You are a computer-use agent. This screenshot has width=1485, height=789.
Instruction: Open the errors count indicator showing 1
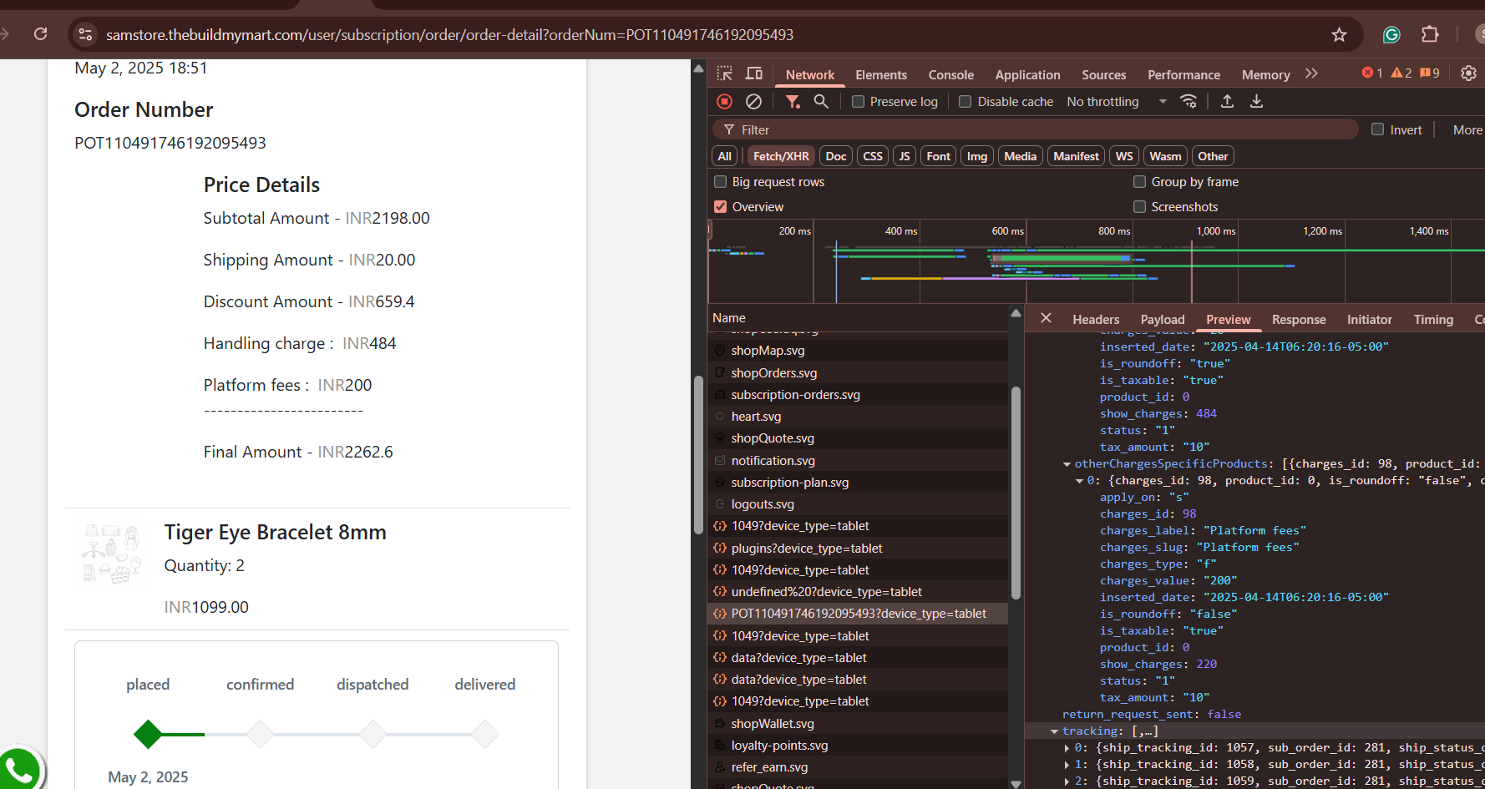point(1372,73)
